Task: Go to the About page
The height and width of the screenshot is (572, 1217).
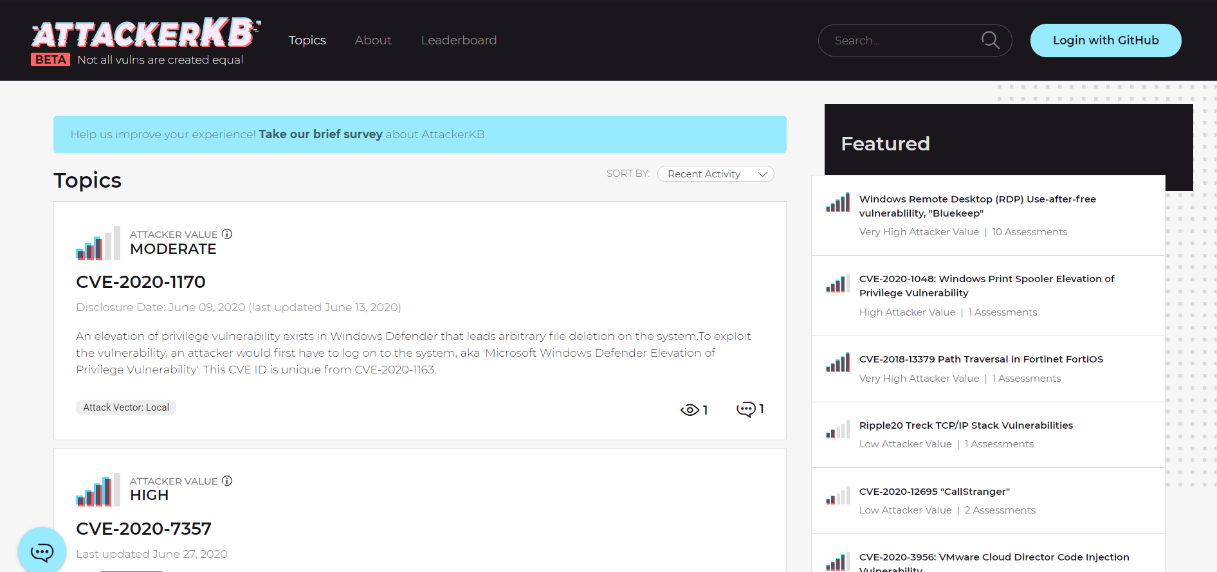Action: 373,40
